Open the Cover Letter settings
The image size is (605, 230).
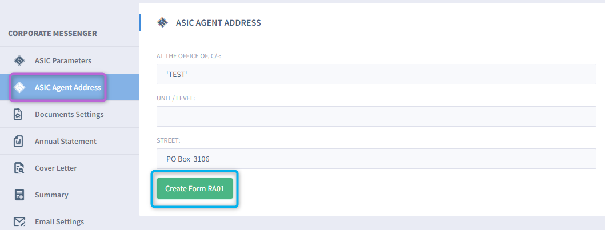(x=70, y=168)
